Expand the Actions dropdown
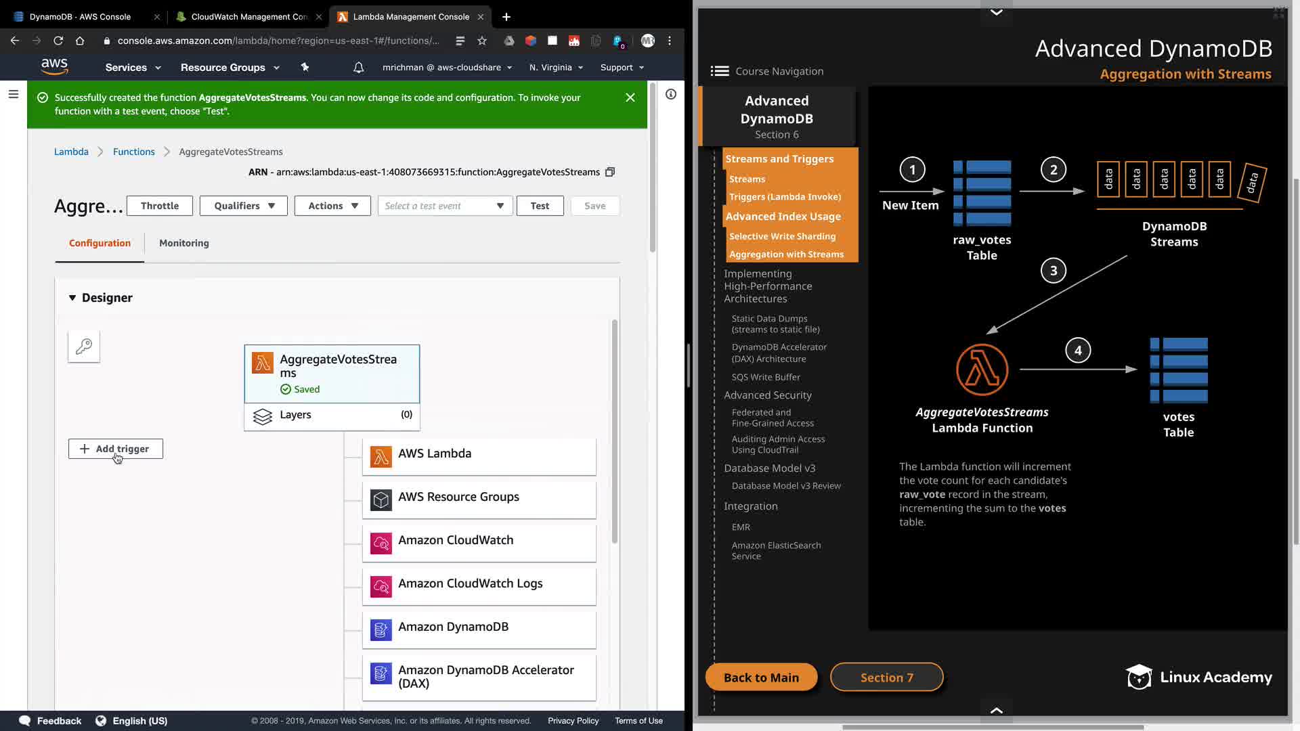This screenshot has height=731, width=1300. coord(332,206)
